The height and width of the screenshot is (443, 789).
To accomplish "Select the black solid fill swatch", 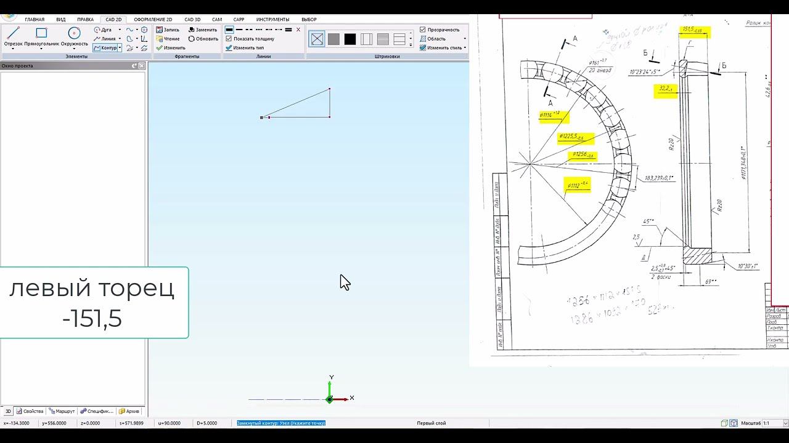I will [350, 39].
